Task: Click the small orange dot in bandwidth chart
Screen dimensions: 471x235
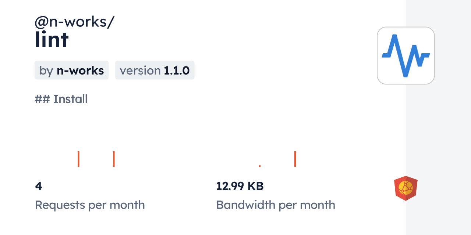Action: (x=260, y=166)
